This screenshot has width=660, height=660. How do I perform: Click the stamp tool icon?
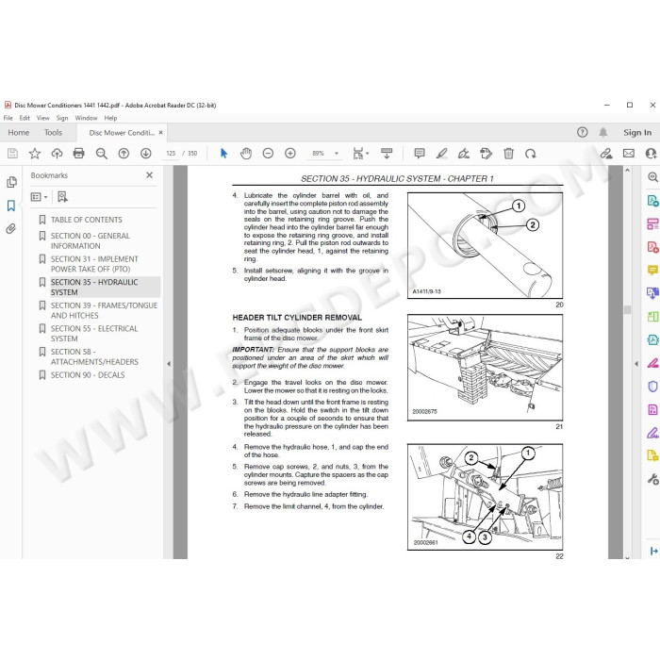(x=486, y=153)
